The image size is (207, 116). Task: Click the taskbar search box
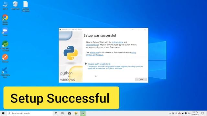[30, 113]
